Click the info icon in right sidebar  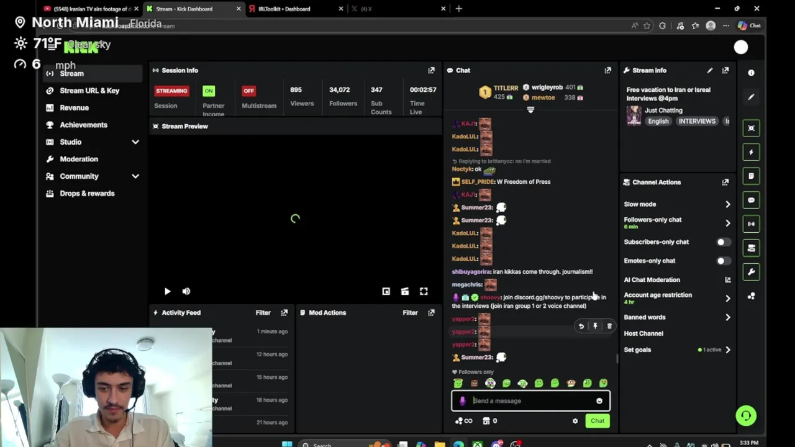click(751, 73)
